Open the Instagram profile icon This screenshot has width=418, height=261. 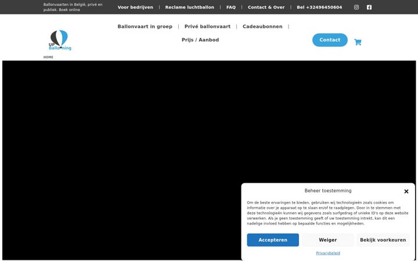(x=356, y=7)
